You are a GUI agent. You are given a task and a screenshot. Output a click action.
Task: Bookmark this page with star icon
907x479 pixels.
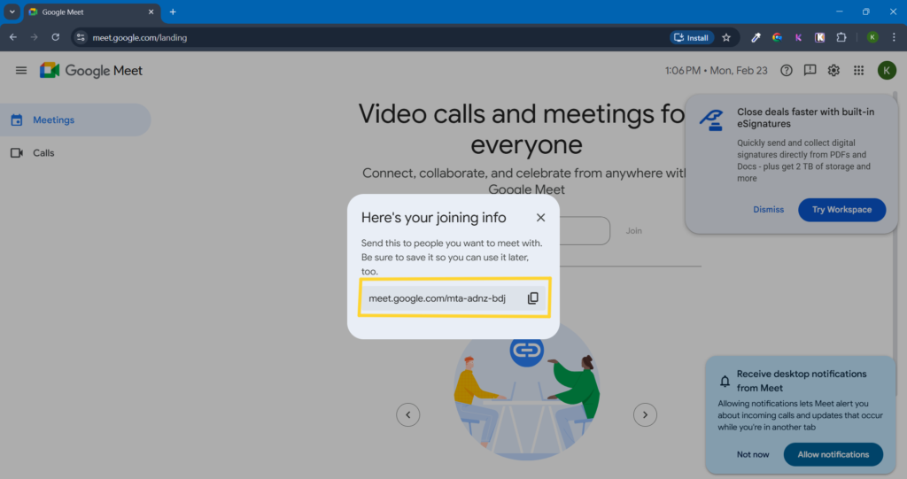pyautogui.click(x=726, y=38)
